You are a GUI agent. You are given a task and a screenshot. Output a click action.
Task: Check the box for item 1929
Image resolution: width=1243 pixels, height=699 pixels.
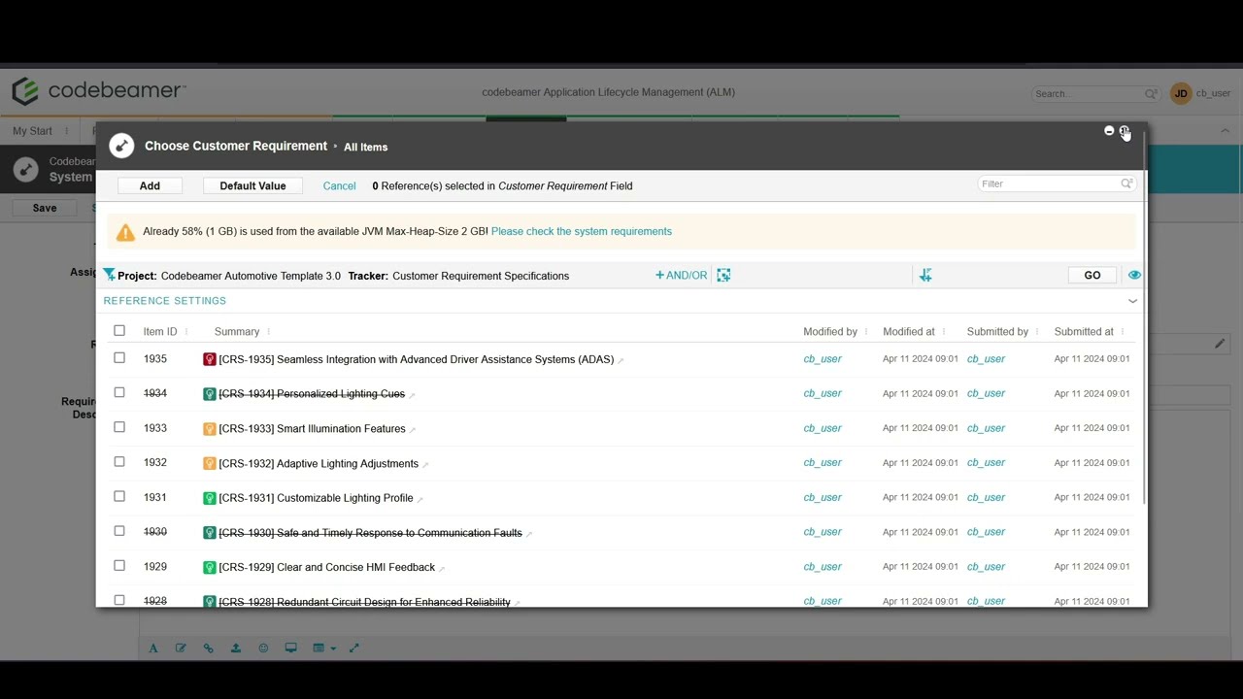pos(119,566)
